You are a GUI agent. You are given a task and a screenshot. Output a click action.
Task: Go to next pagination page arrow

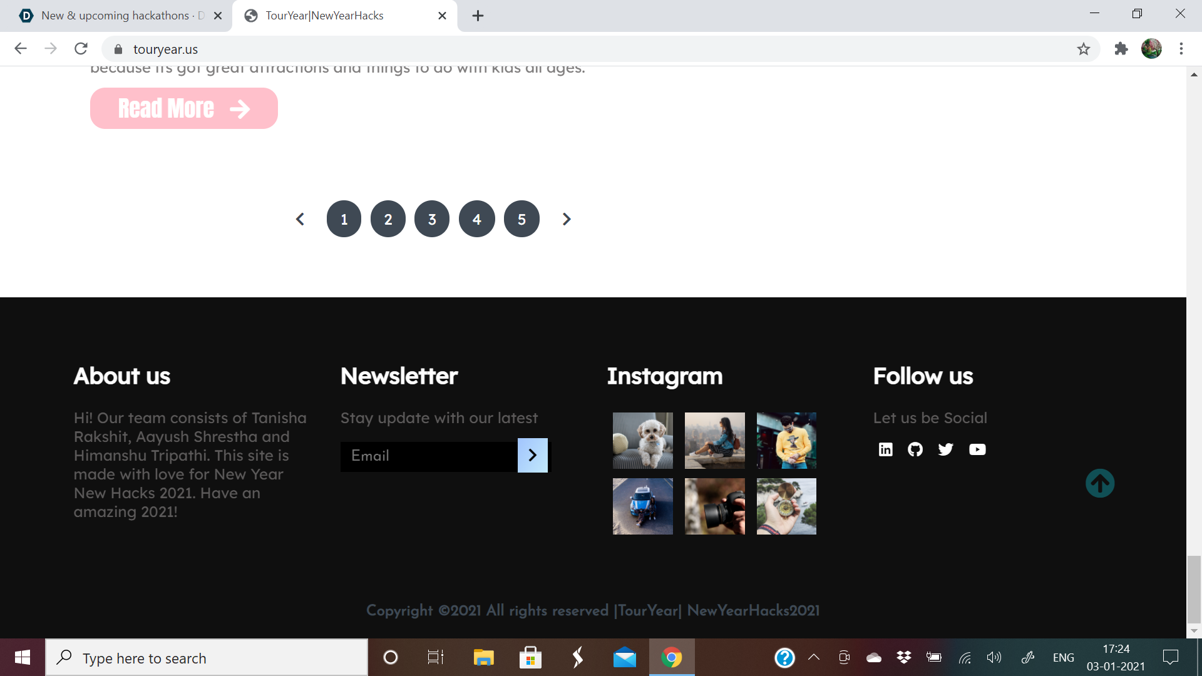tap(567, 219)
